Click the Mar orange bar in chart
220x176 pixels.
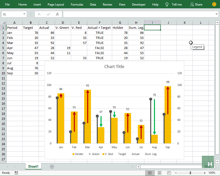point(87,116)
